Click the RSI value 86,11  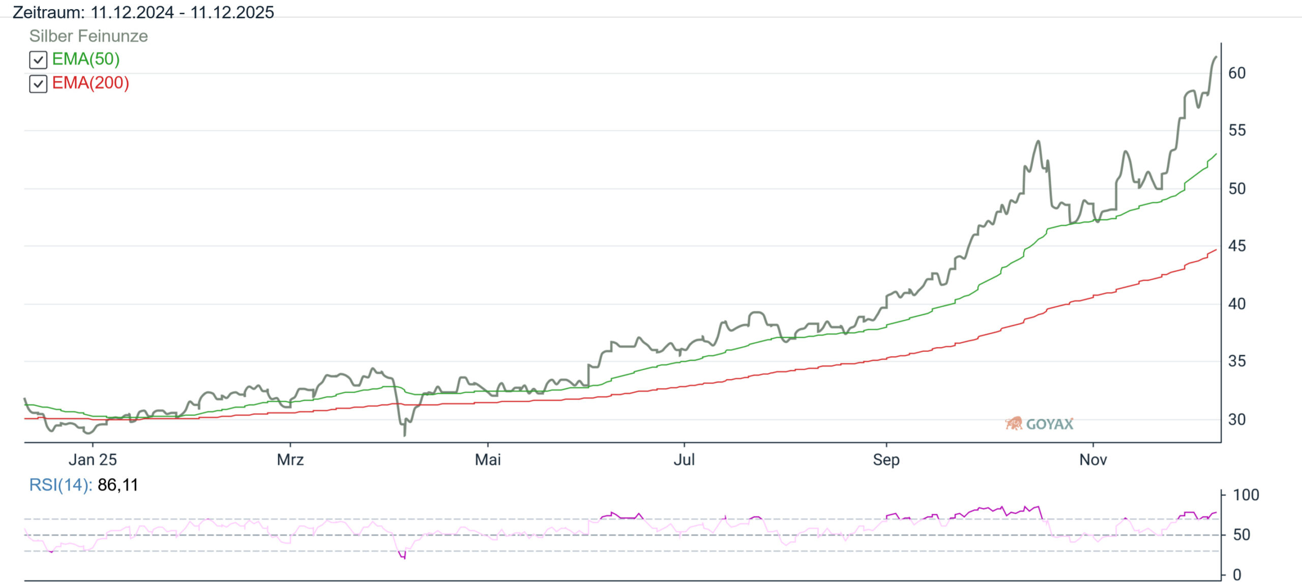(x=117, y=485)
